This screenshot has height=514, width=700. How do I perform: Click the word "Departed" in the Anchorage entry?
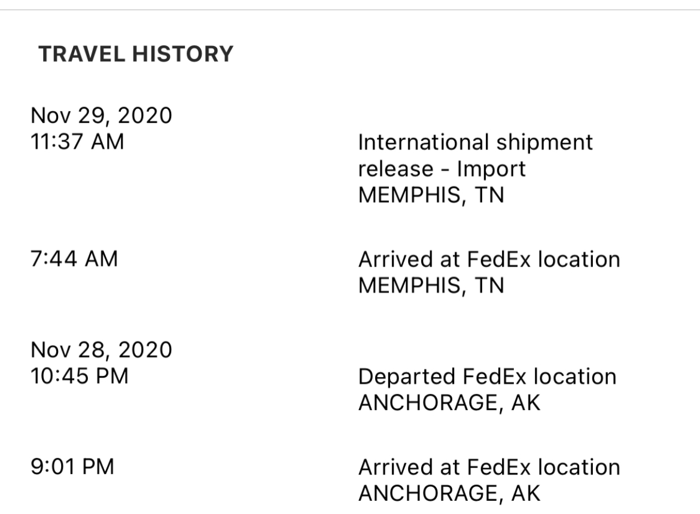tap(407, 377)
